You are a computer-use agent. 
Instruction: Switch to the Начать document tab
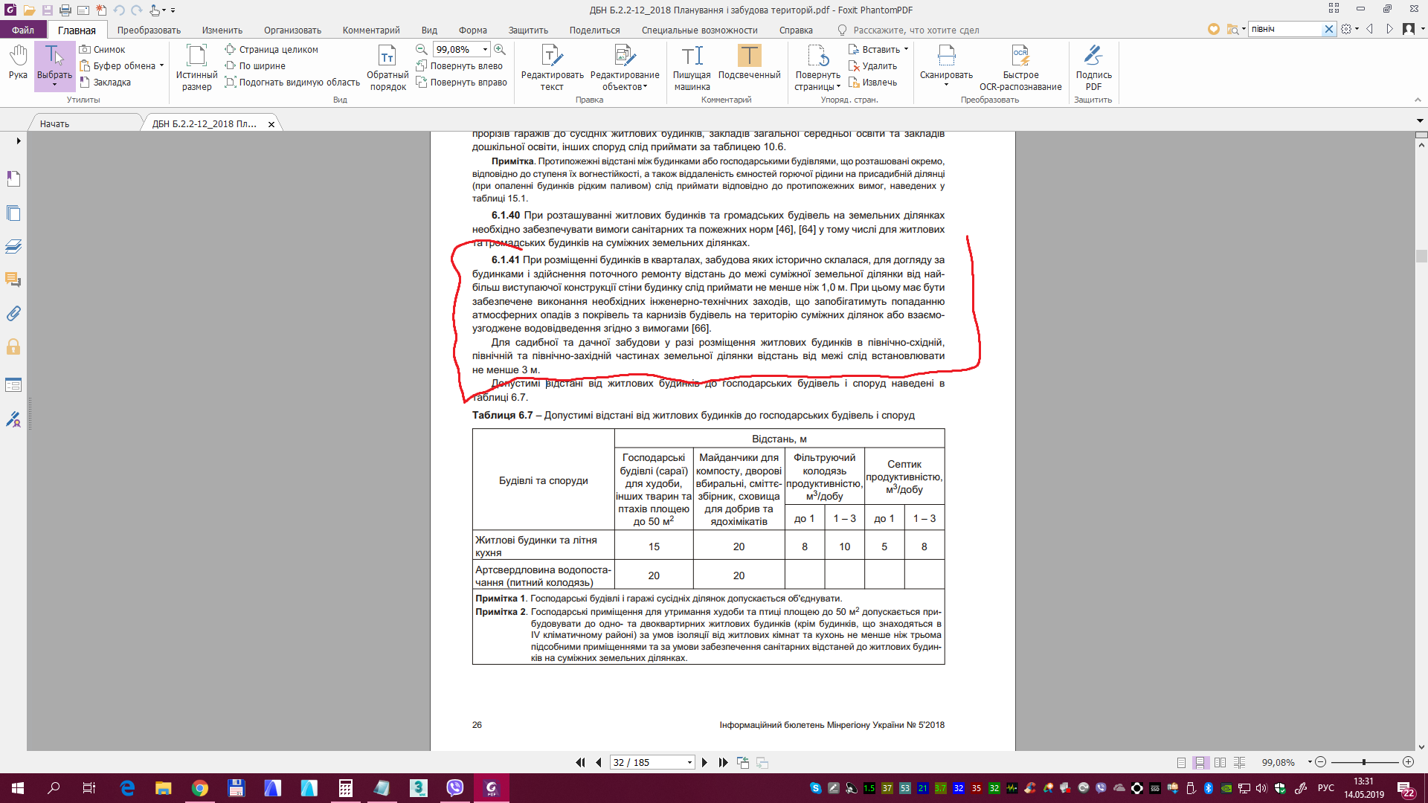tap(54, 124)
